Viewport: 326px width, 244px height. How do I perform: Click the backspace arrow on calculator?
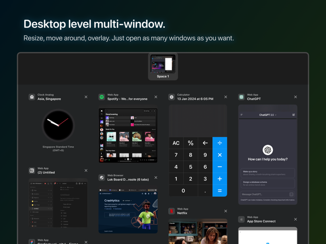[x=205, y=143]
